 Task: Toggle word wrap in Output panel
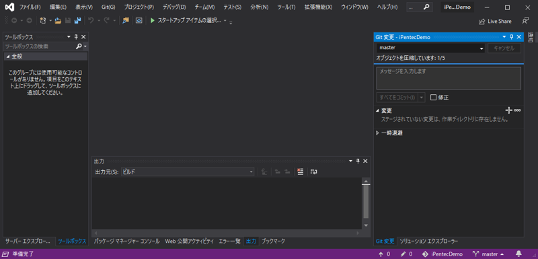313,172
